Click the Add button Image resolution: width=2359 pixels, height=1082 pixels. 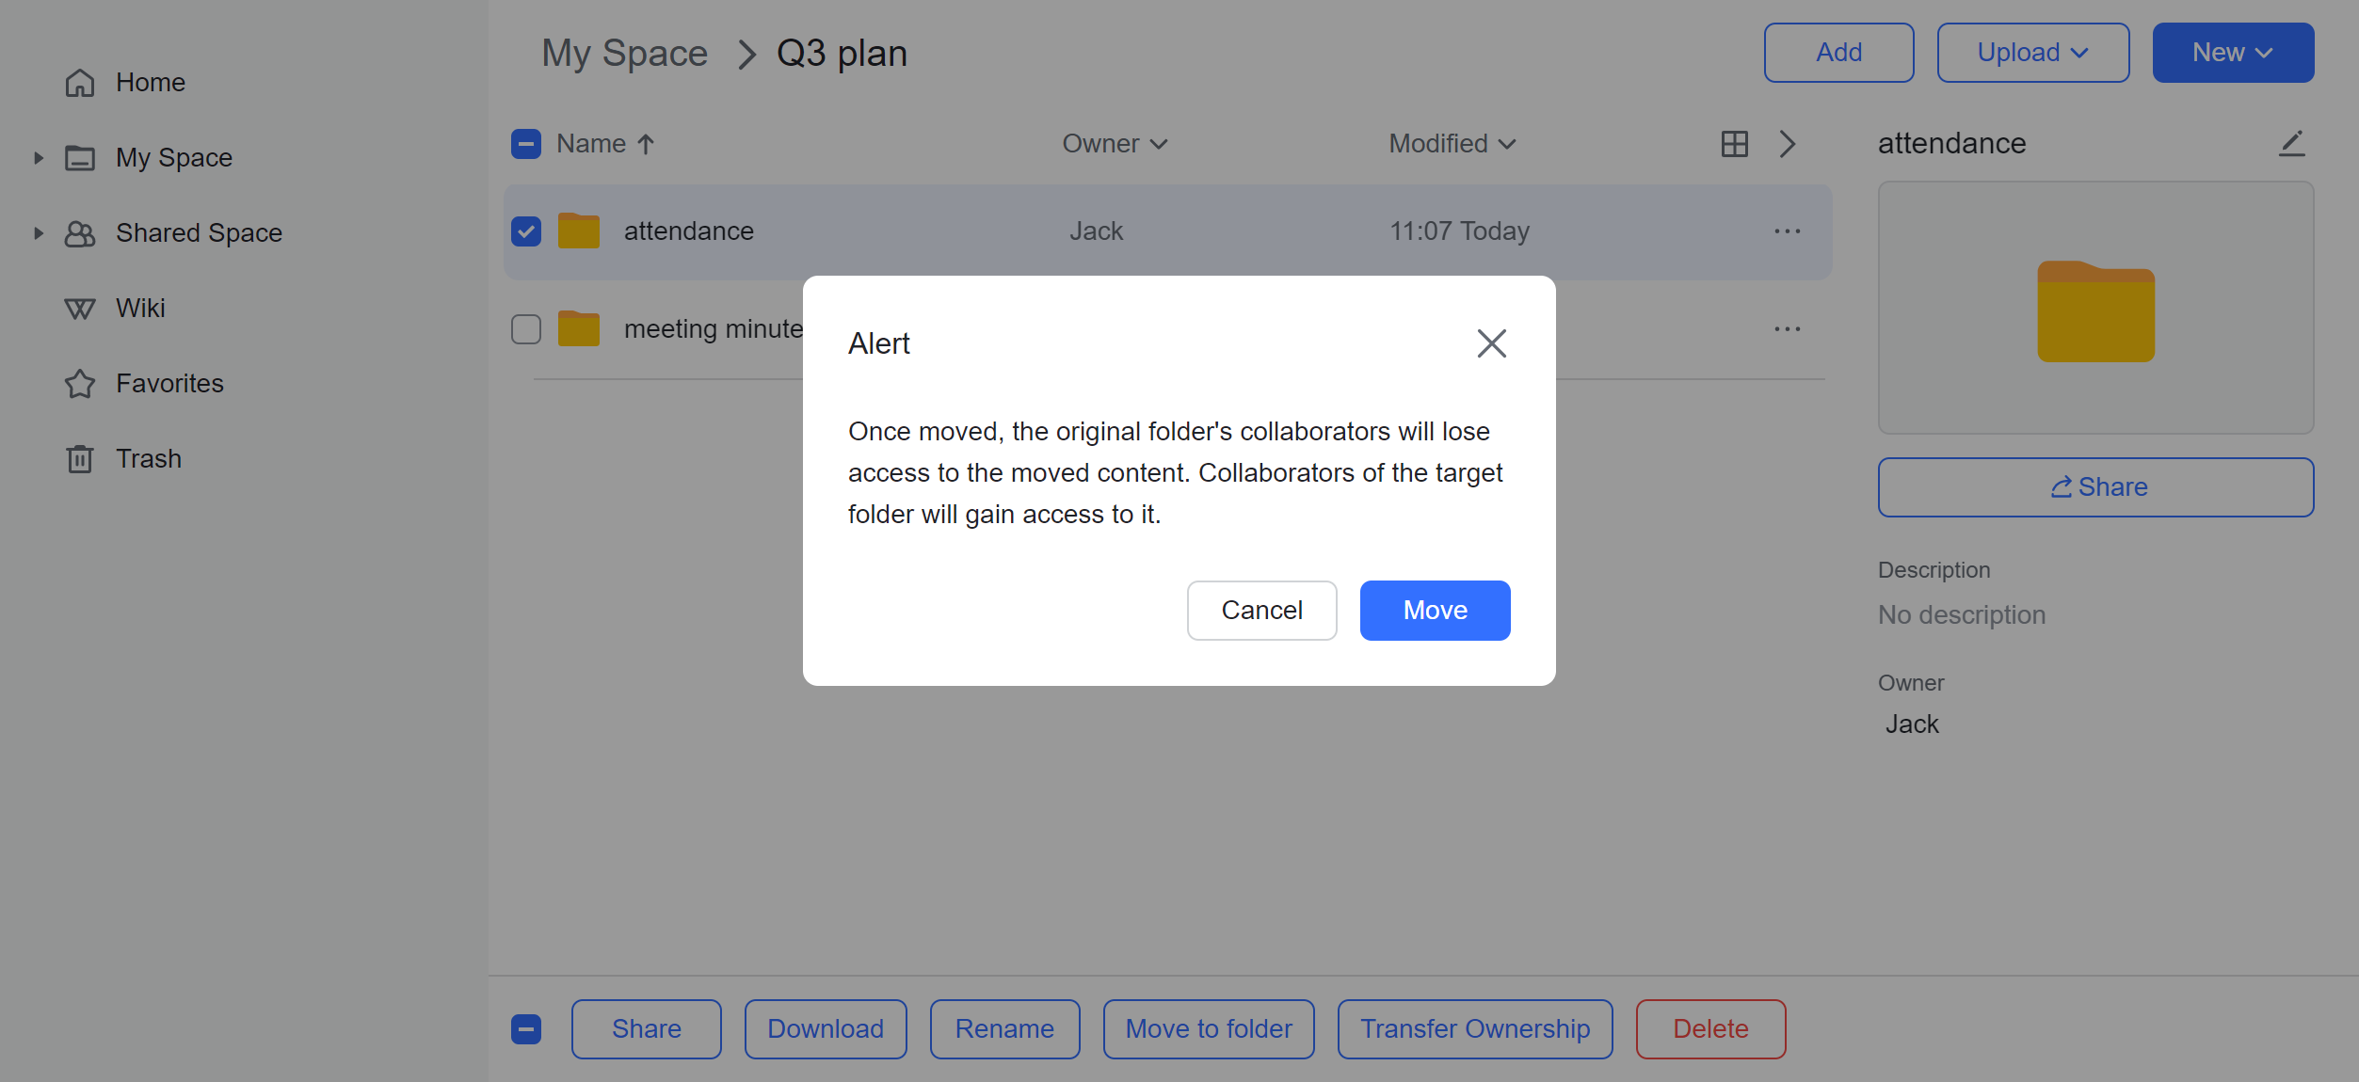pos(1838,53)
